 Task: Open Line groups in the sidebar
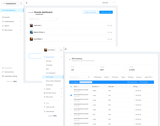(49, 65)
